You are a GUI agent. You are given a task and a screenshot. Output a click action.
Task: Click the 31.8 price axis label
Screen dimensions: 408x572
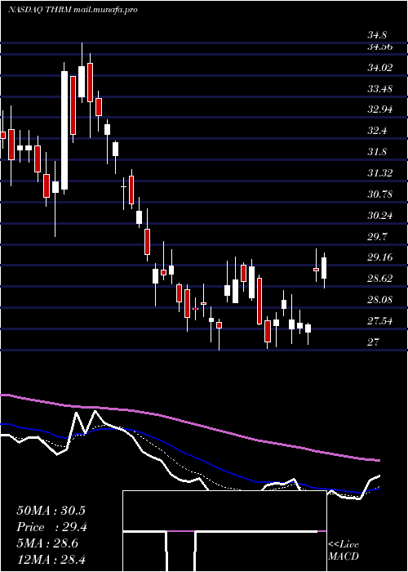pyautogui.click(x=377, y=151)
